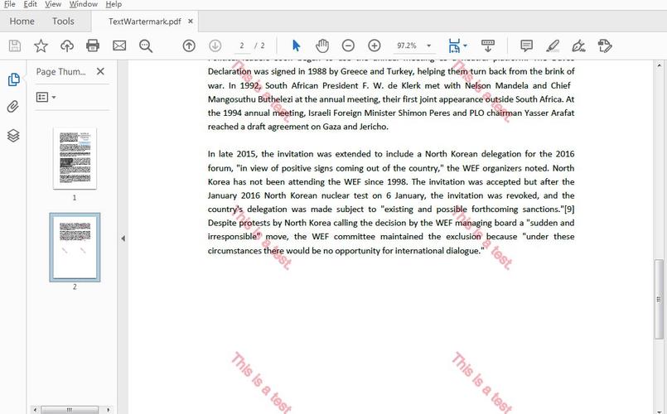Go to previous page arrow

pos(189,46)
